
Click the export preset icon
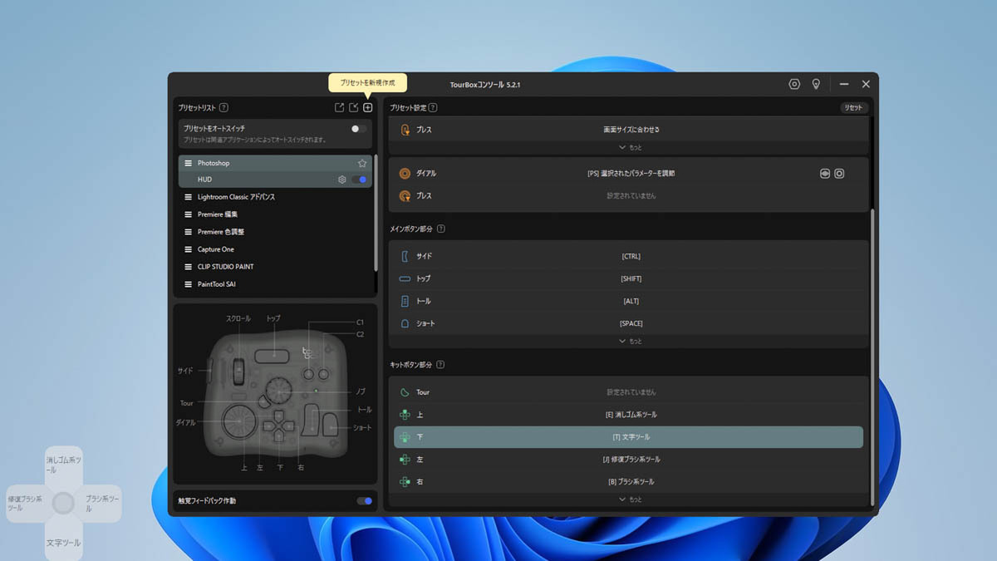tap(339, 108)
